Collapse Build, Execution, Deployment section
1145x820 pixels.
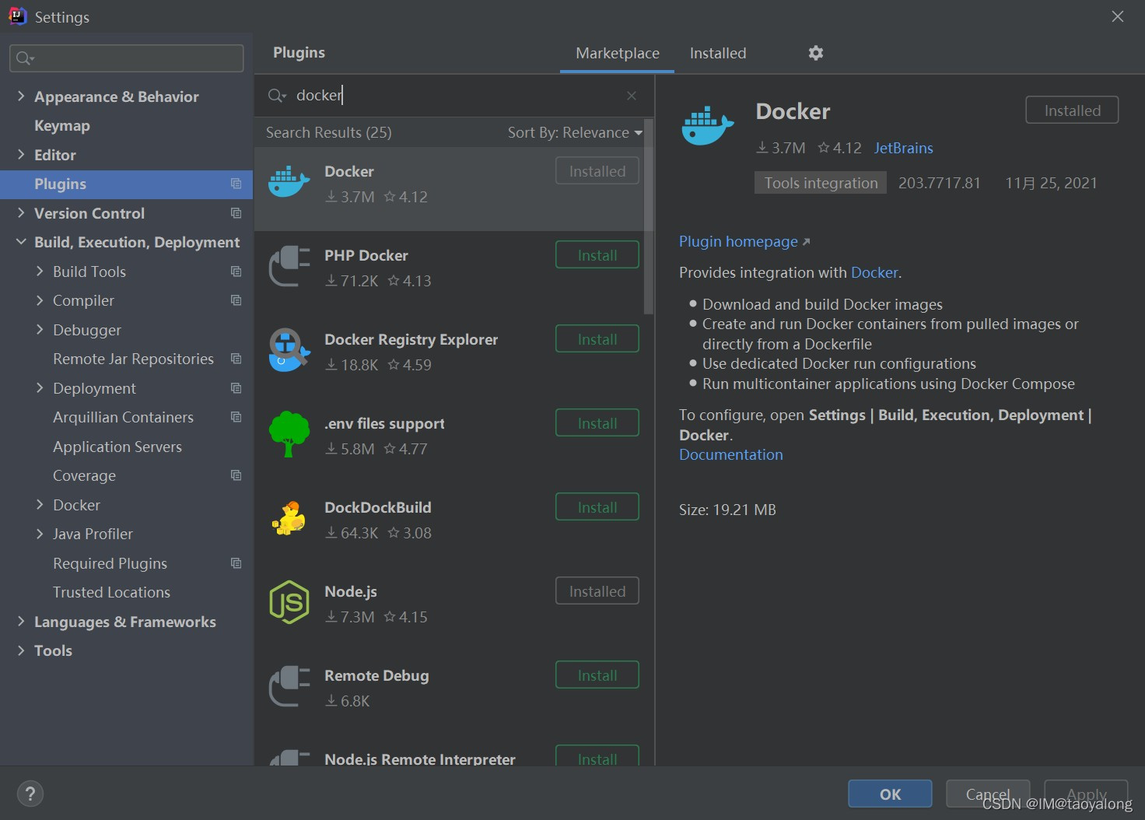point(21,242)
